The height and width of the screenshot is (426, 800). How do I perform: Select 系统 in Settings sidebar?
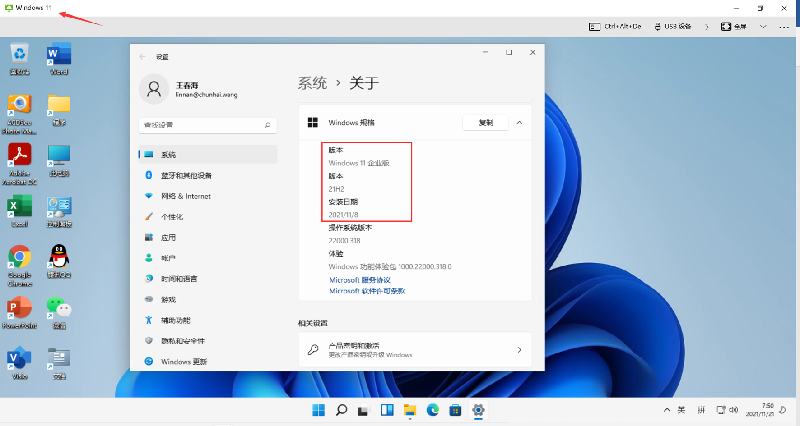click(208, 155)
